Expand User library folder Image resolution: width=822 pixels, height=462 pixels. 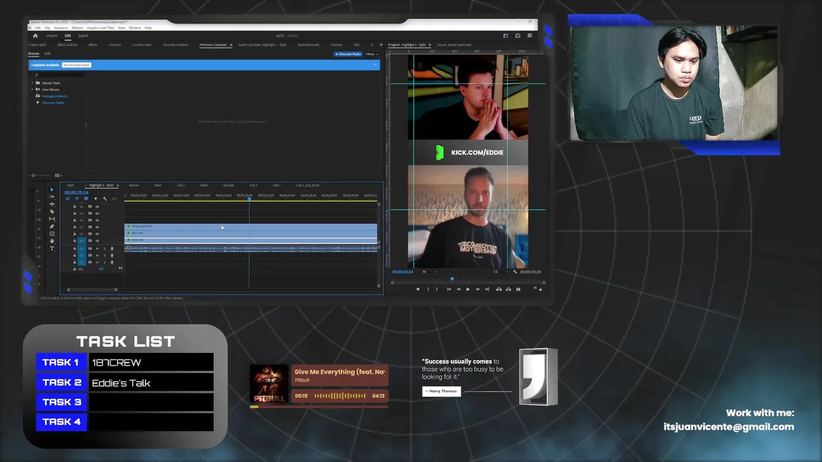(x=32, y=89)
